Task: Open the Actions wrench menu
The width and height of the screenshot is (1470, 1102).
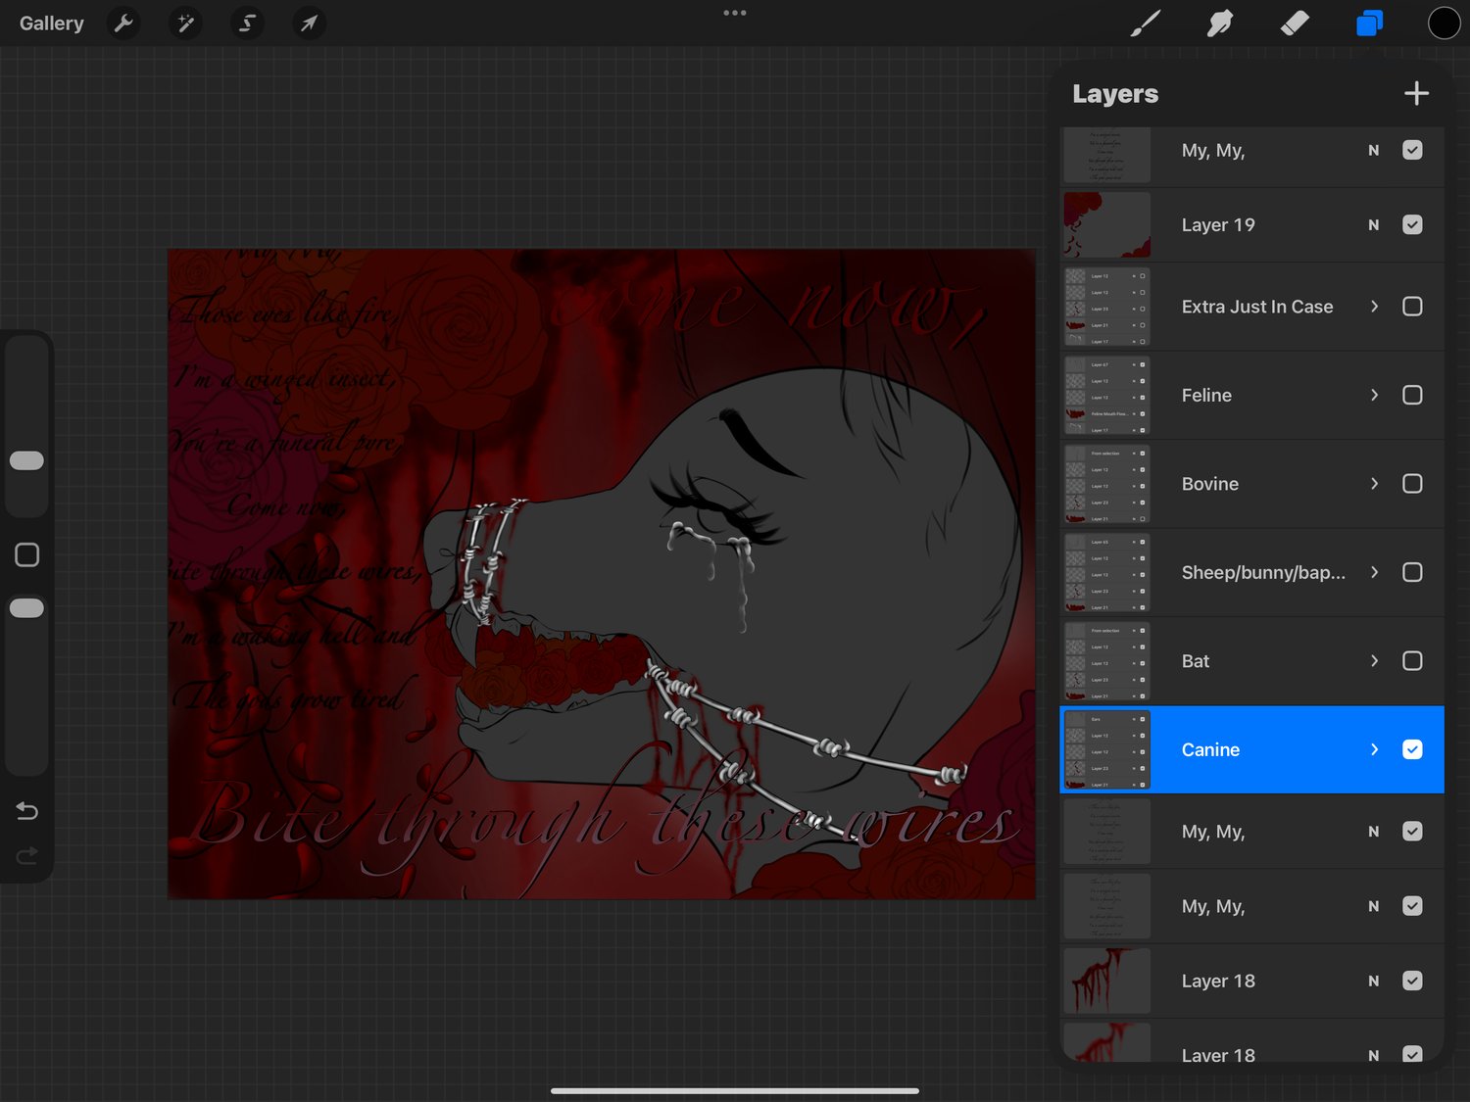Action: pos(123,23)
